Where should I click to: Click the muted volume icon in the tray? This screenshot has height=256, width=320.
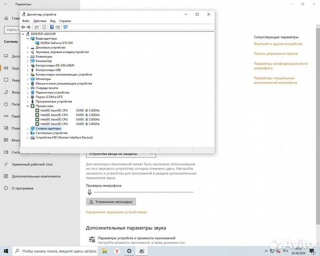tap(278, 251)
